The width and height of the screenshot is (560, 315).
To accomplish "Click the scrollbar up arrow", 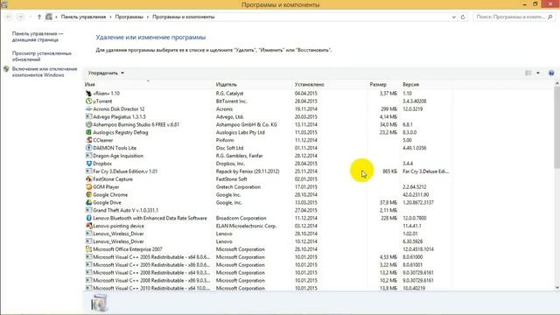I will [x=556, y=83].
